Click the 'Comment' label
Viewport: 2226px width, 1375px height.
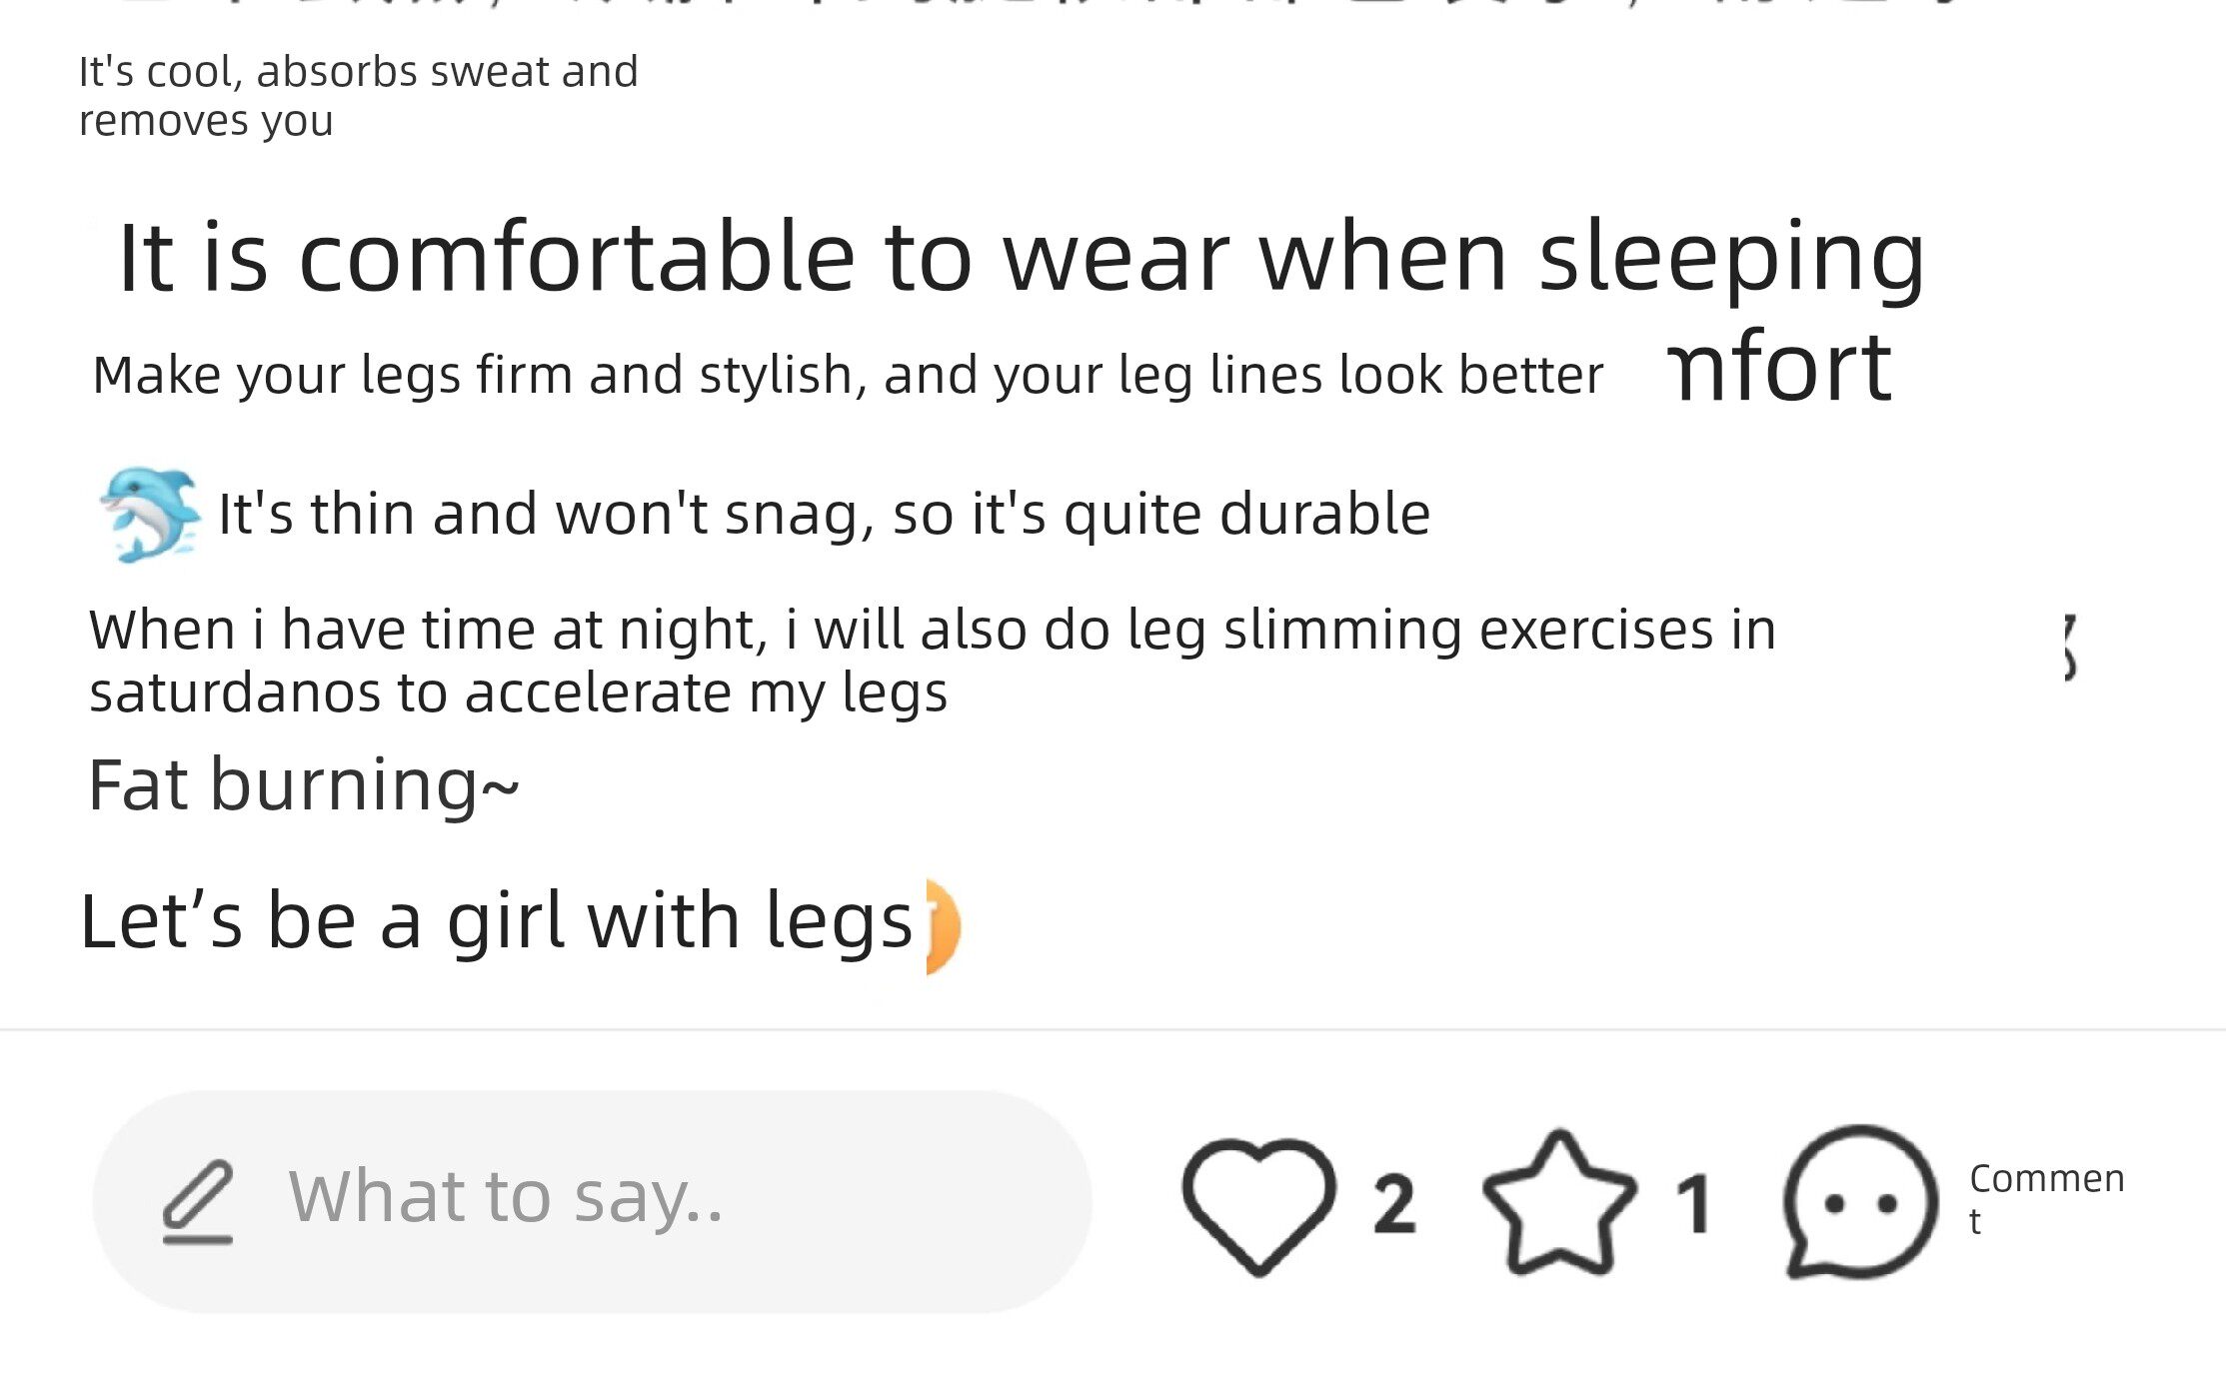point(2045,1198)
